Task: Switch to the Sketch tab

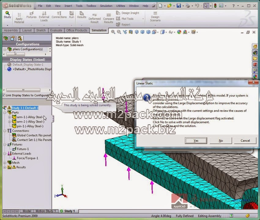Action: pos(41,30)
